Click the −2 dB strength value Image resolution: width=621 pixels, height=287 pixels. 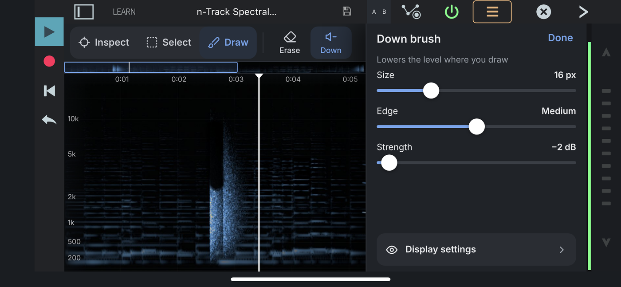click(x=563, y=147)
